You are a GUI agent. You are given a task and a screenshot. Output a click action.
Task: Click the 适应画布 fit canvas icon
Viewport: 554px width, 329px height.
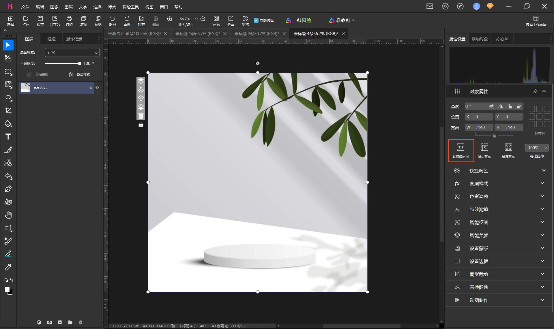484,151
